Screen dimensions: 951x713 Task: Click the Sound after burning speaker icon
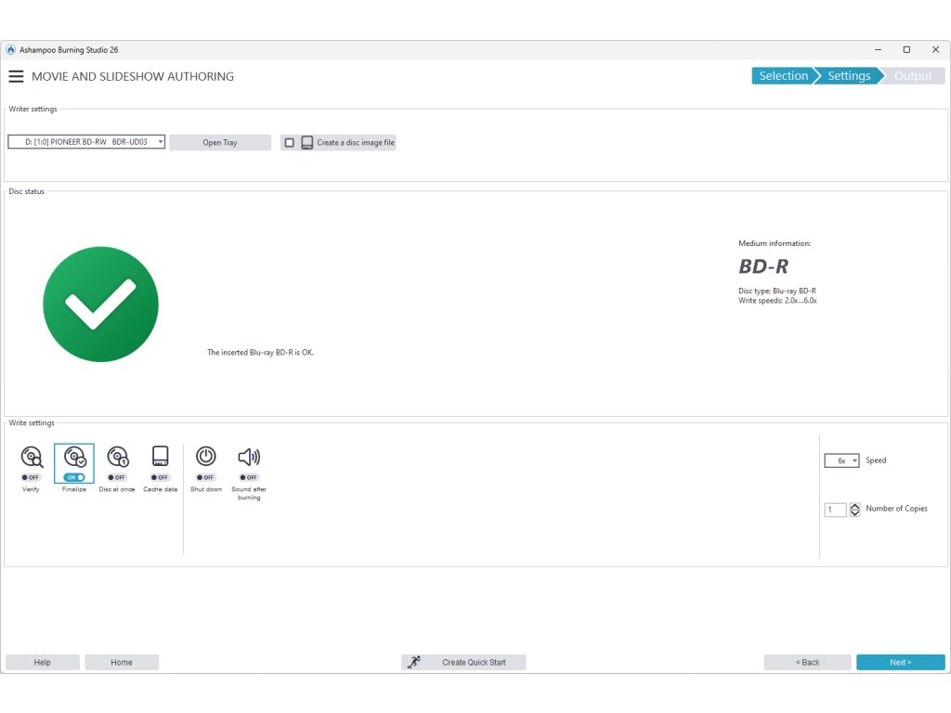249,456
